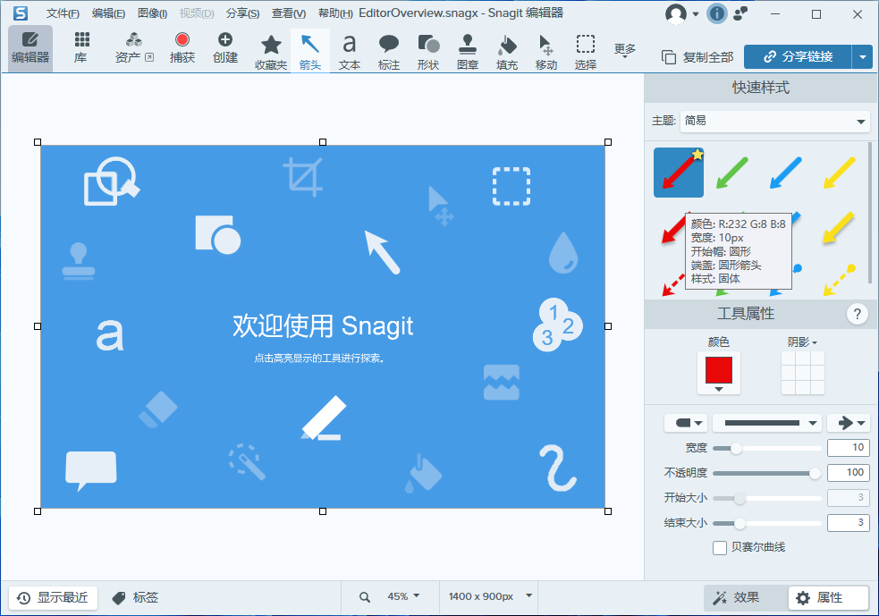Select the red arrow quick style

(x=678, y=171)
